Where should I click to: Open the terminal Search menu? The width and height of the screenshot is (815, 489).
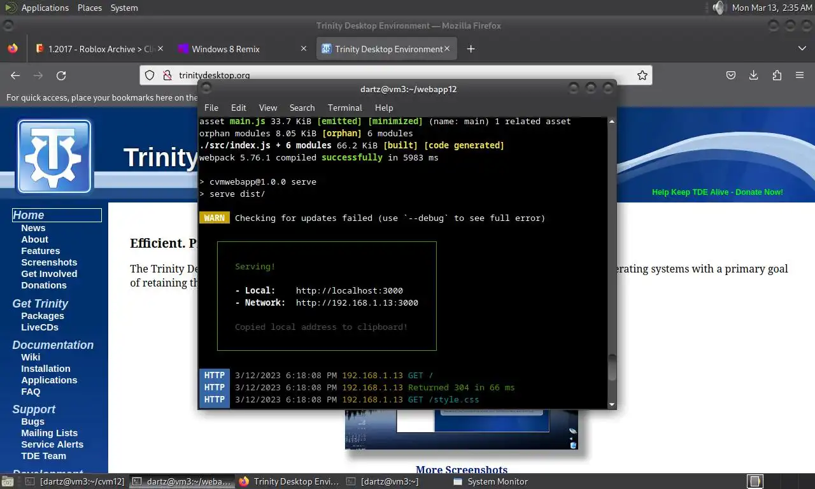coord(302,108)
